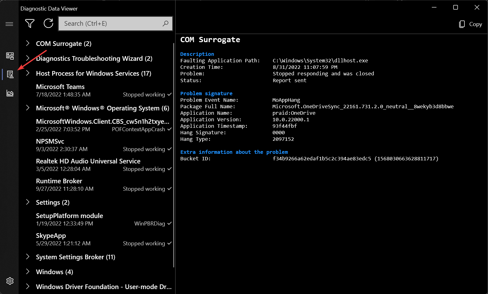
Task: Close the Diagnostic Data Viewer window
Action: coord(477,7)
